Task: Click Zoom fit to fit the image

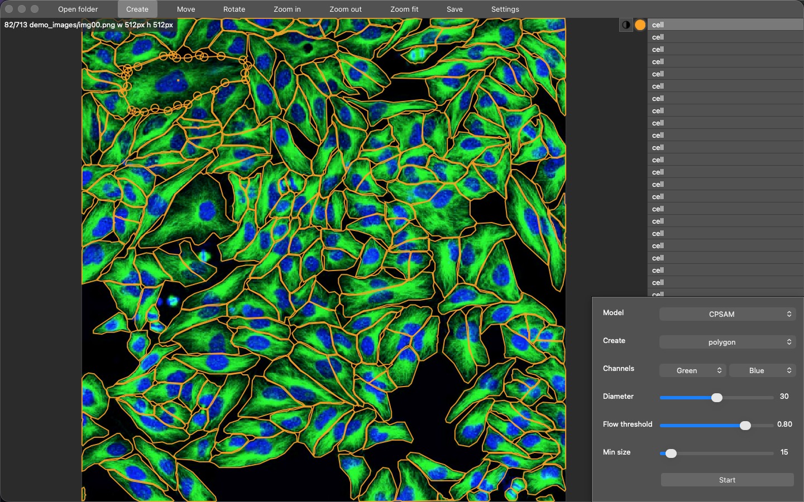Action: (x=404, y=9)
